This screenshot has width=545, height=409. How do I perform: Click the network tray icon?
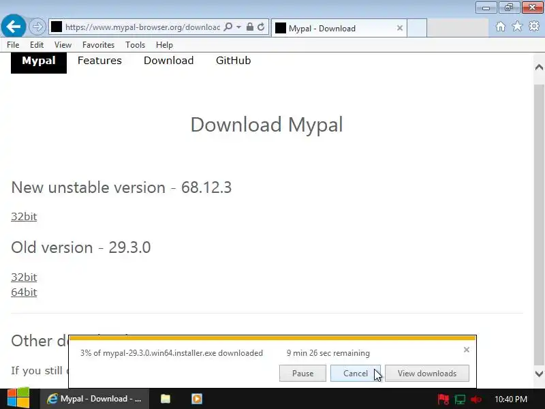coord(460,399)
